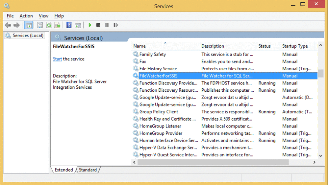The width and height of the screenshot is (328, 185).
Task: Stop the service with square icon
Action: click(x=98, y=25)
